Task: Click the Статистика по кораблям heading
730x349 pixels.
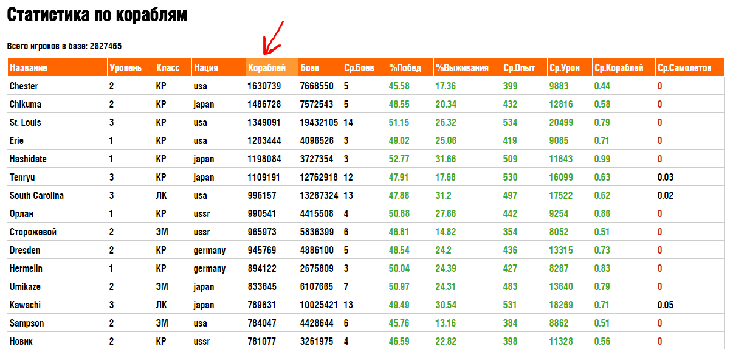Action: click(x=97, y=16)
